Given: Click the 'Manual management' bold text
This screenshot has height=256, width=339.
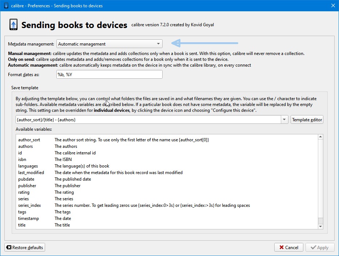Looking at the screenshot, I should pyautogui.click(x=29, y=54).
